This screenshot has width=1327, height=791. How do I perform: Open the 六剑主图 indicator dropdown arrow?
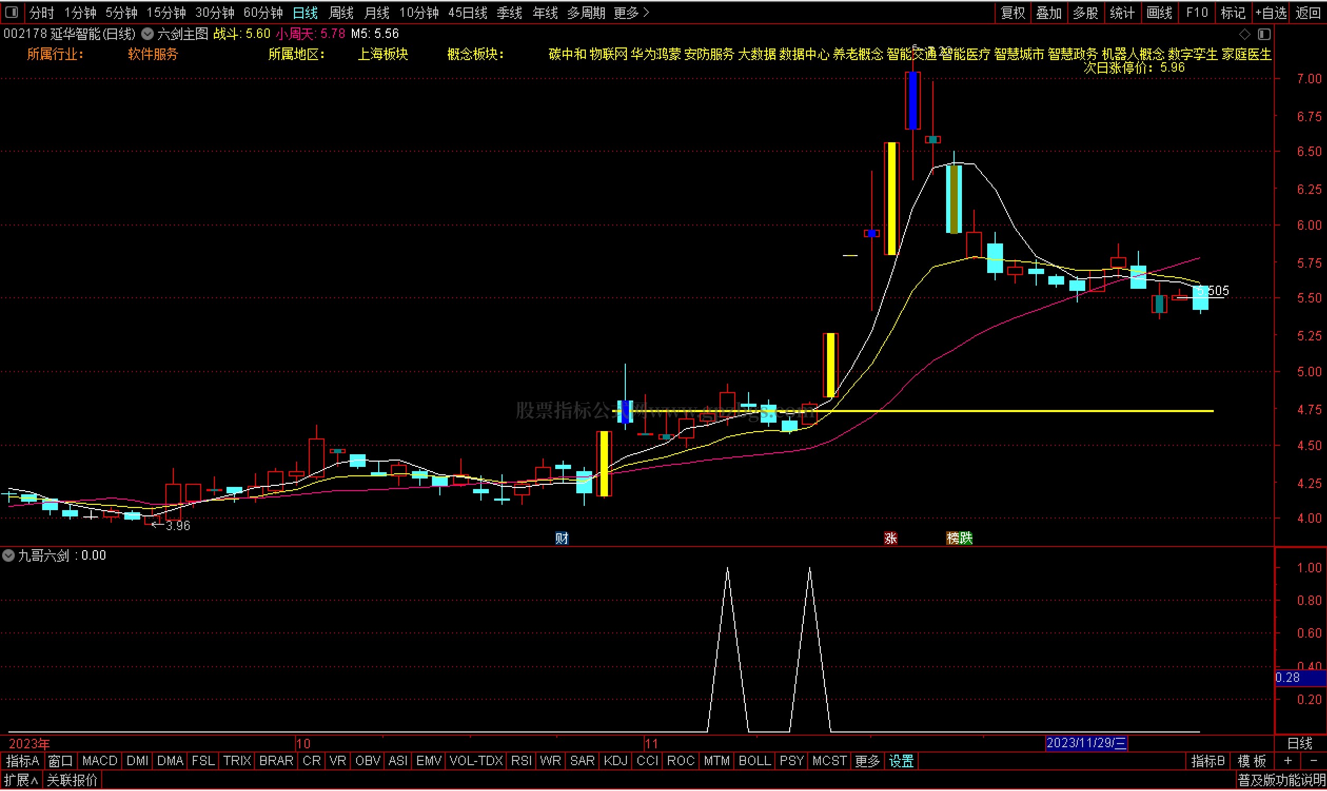tap(148, 34)
